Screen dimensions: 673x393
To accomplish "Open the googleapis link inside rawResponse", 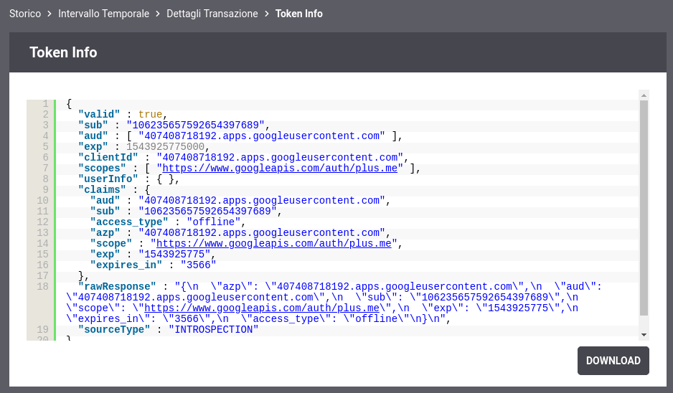I will click(x=262, y=308).
